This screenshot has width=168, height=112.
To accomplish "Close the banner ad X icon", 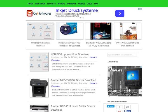I will point(141,9).
